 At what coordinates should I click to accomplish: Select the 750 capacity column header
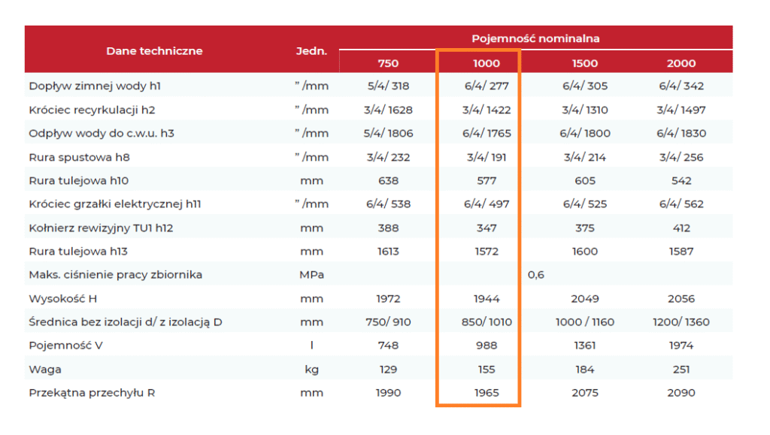(388, 63)
